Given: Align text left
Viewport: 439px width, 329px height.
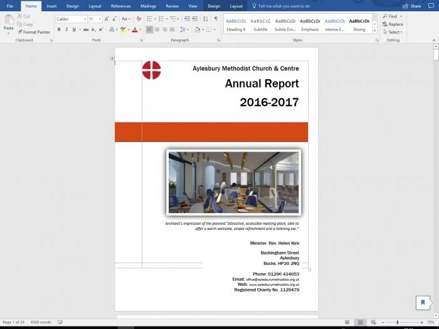Looking at the screenshot, I should tap(149, 29).
